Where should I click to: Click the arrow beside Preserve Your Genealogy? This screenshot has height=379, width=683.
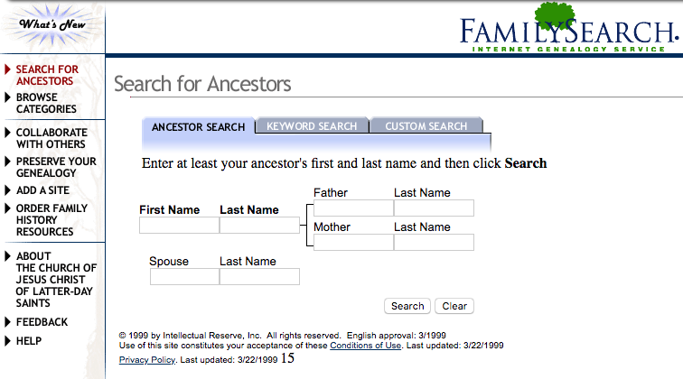8,162
